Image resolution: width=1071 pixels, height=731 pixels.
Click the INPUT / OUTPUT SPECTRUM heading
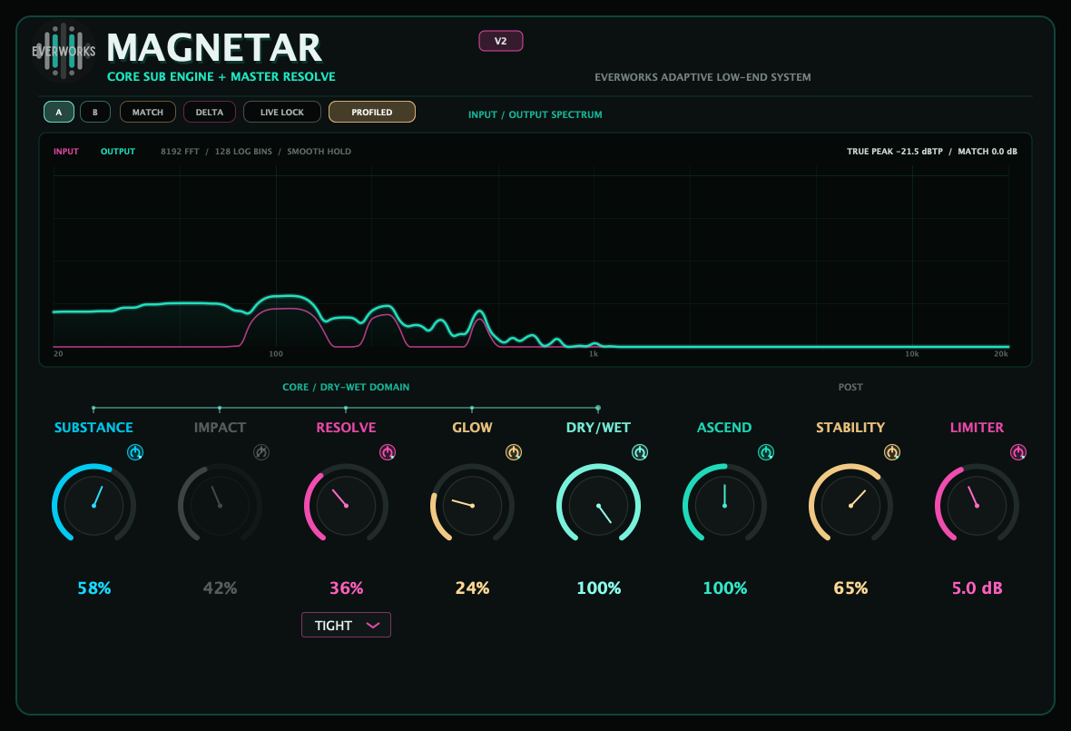tap(535, 114)
